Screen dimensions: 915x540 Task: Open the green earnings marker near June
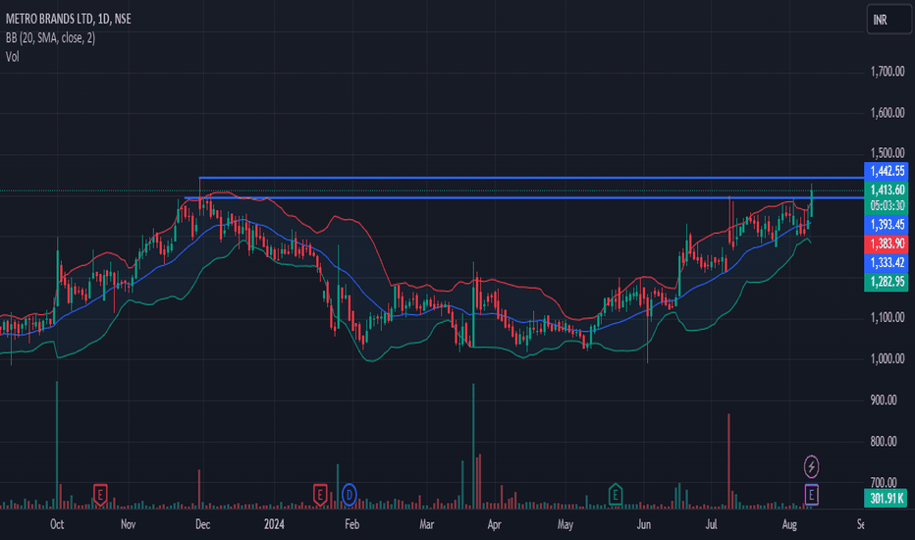(x=615, y=495)
